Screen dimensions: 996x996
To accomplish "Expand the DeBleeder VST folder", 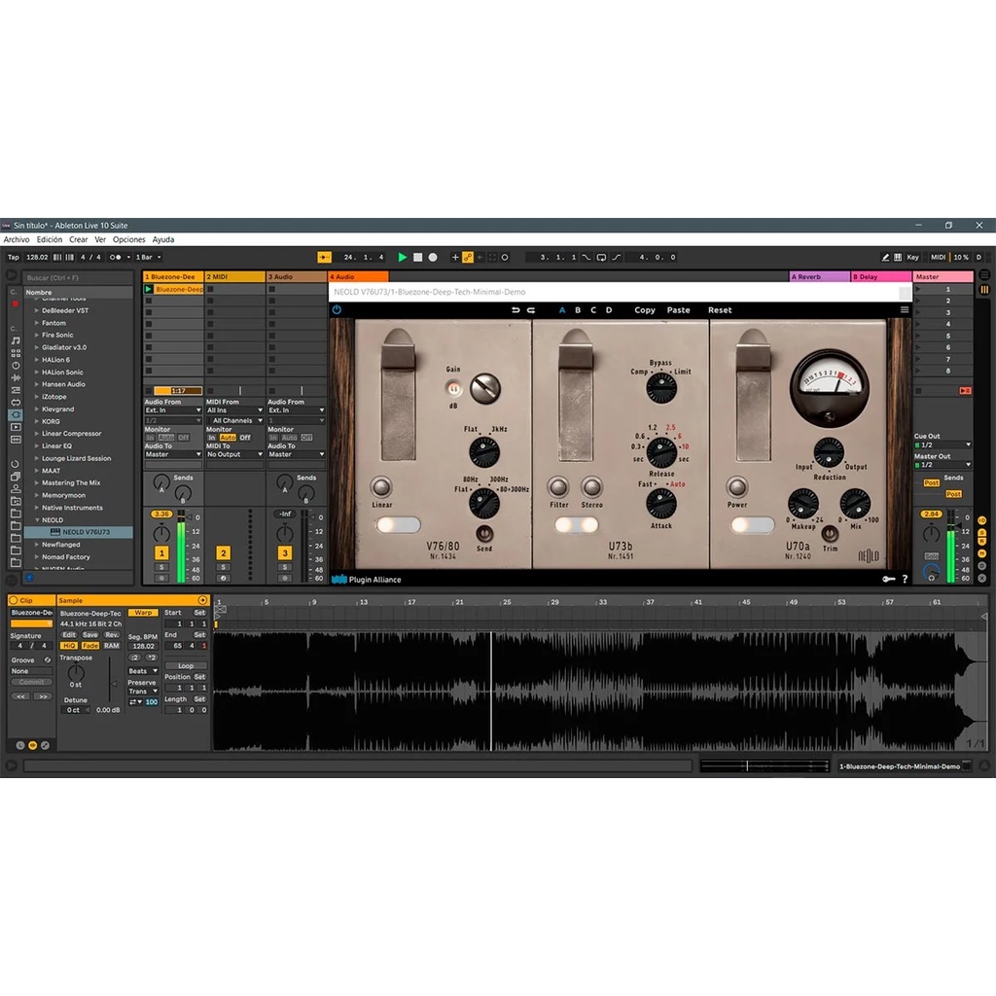I will (37, 310).
